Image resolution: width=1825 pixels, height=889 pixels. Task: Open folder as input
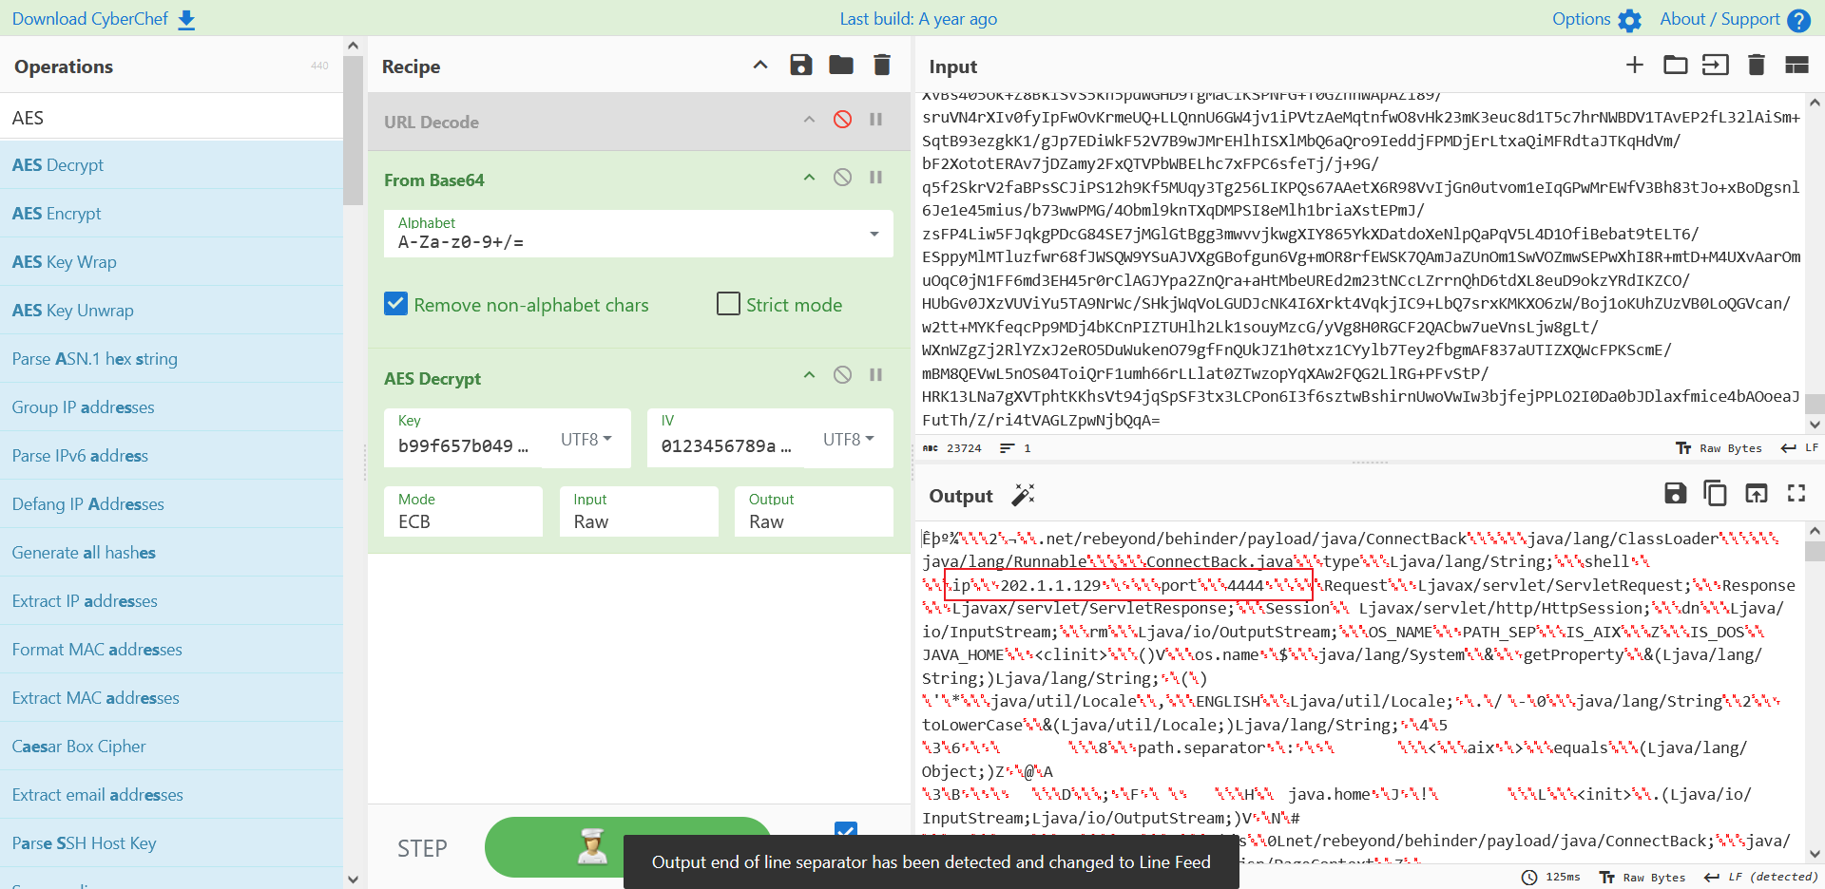pos(1676,65)
